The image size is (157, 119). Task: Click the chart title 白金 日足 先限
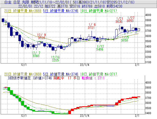coord(17,2)
